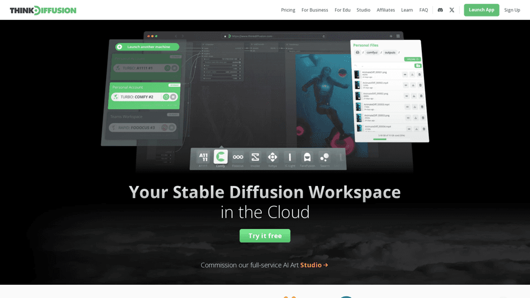This screenshot has height=298, width=530.
Task: Delete AnimateDiff_00001.png with its trash icon
Action: click(420, 74)
